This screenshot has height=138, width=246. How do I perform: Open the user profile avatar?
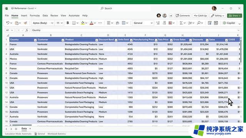[x=214, y=8]
